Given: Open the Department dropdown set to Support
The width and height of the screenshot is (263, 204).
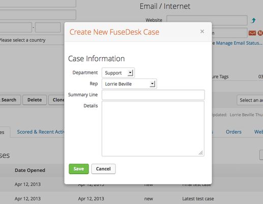Looking at the screenshot, I should 118,73.
